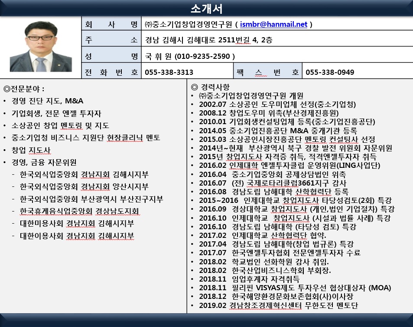Select the 2019.02 경남창조경제혁신센터 무한도전 멘토단 line
Viewport: 413px width, 327px height.
(278, 305)
